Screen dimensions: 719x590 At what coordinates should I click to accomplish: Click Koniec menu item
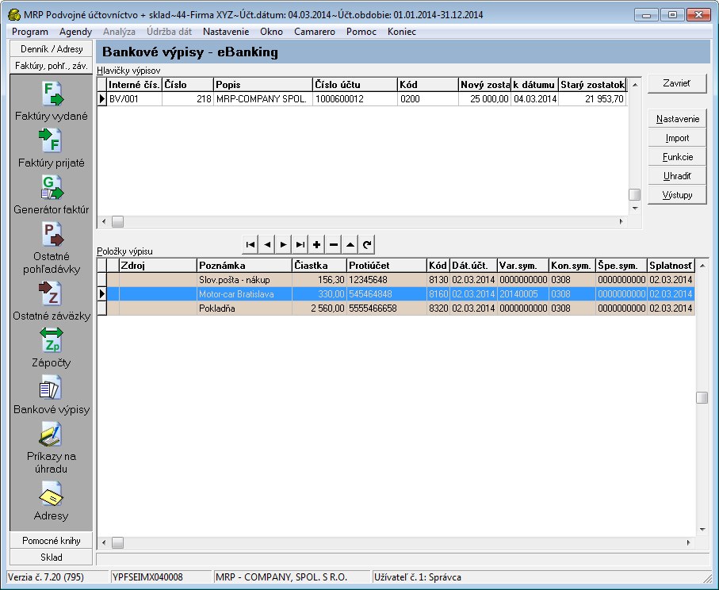pos(402,32)
